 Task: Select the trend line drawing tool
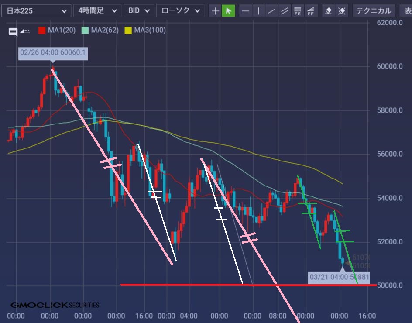pyautogui.click(x=272, y=11)
